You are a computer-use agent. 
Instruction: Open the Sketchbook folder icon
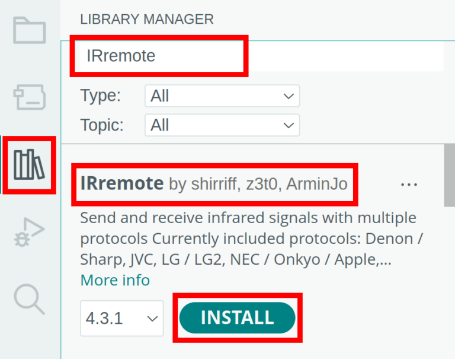30,30
